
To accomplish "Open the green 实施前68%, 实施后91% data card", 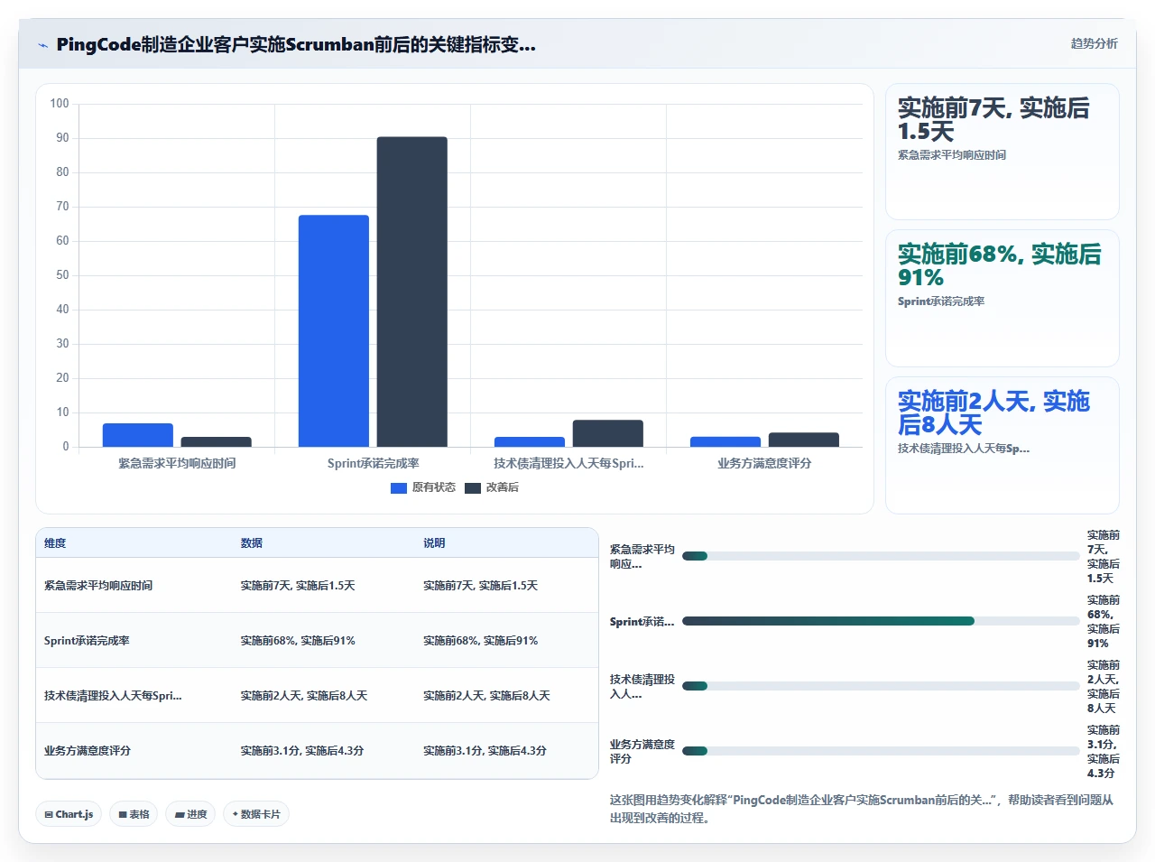I will pyautogui.click(x=1003, y=298).
